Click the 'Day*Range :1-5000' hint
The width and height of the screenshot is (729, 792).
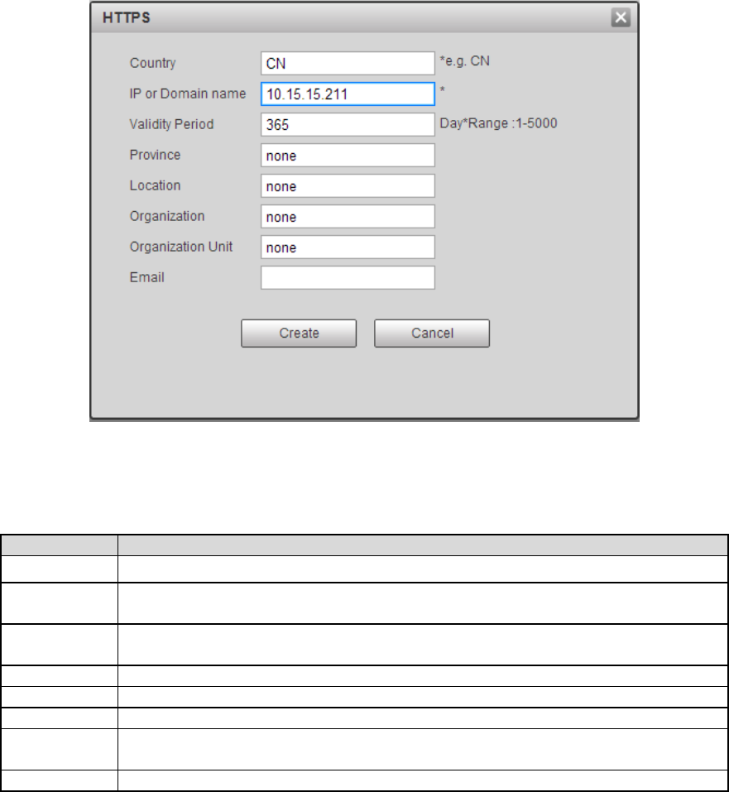[498, 123]
